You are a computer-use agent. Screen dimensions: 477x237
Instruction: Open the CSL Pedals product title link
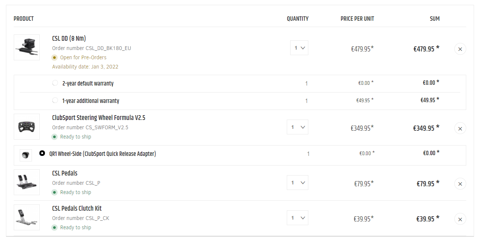point(65,173)
